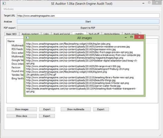Click the Name column header
This screenshot has width=163, height=138.
tap(11, 41)
